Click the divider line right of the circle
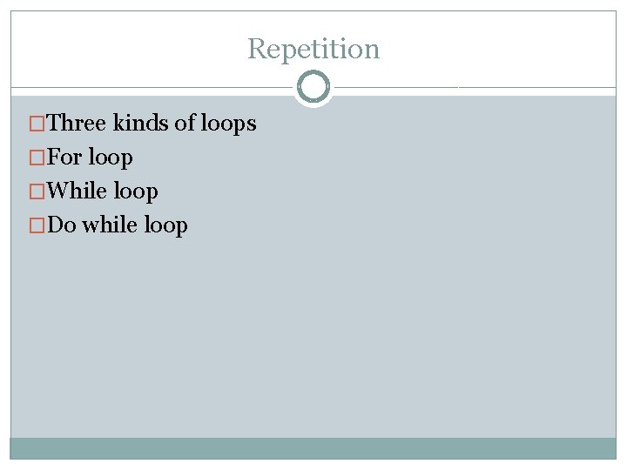Image resolution: width=627 pixels, height=470 pixels. (x=470, y=87)
